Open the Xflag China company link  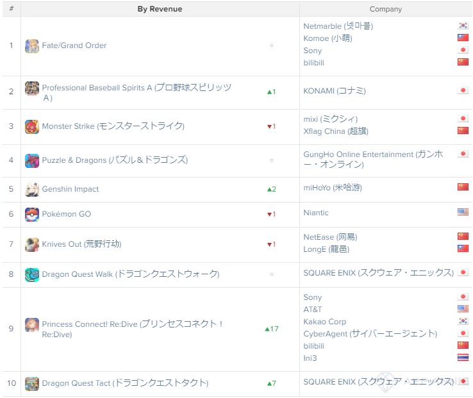[336, 131]
